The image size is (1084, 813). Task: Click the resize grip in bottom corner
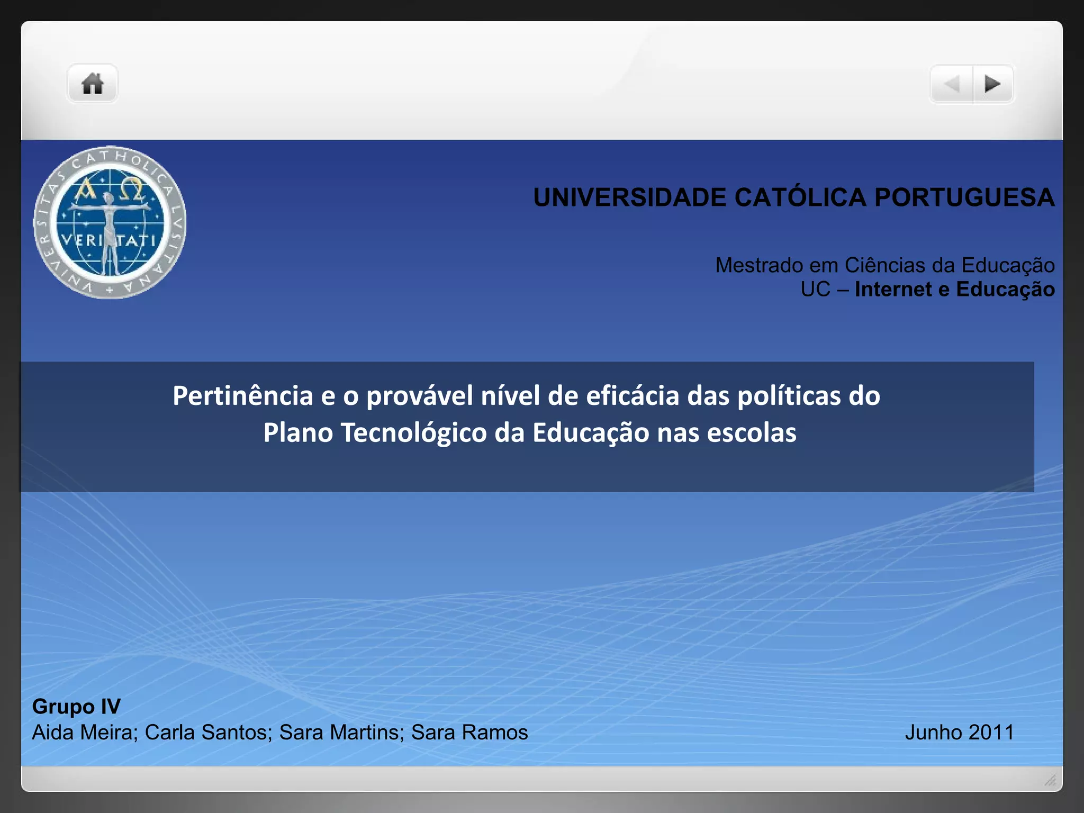tap(1050, 780)
